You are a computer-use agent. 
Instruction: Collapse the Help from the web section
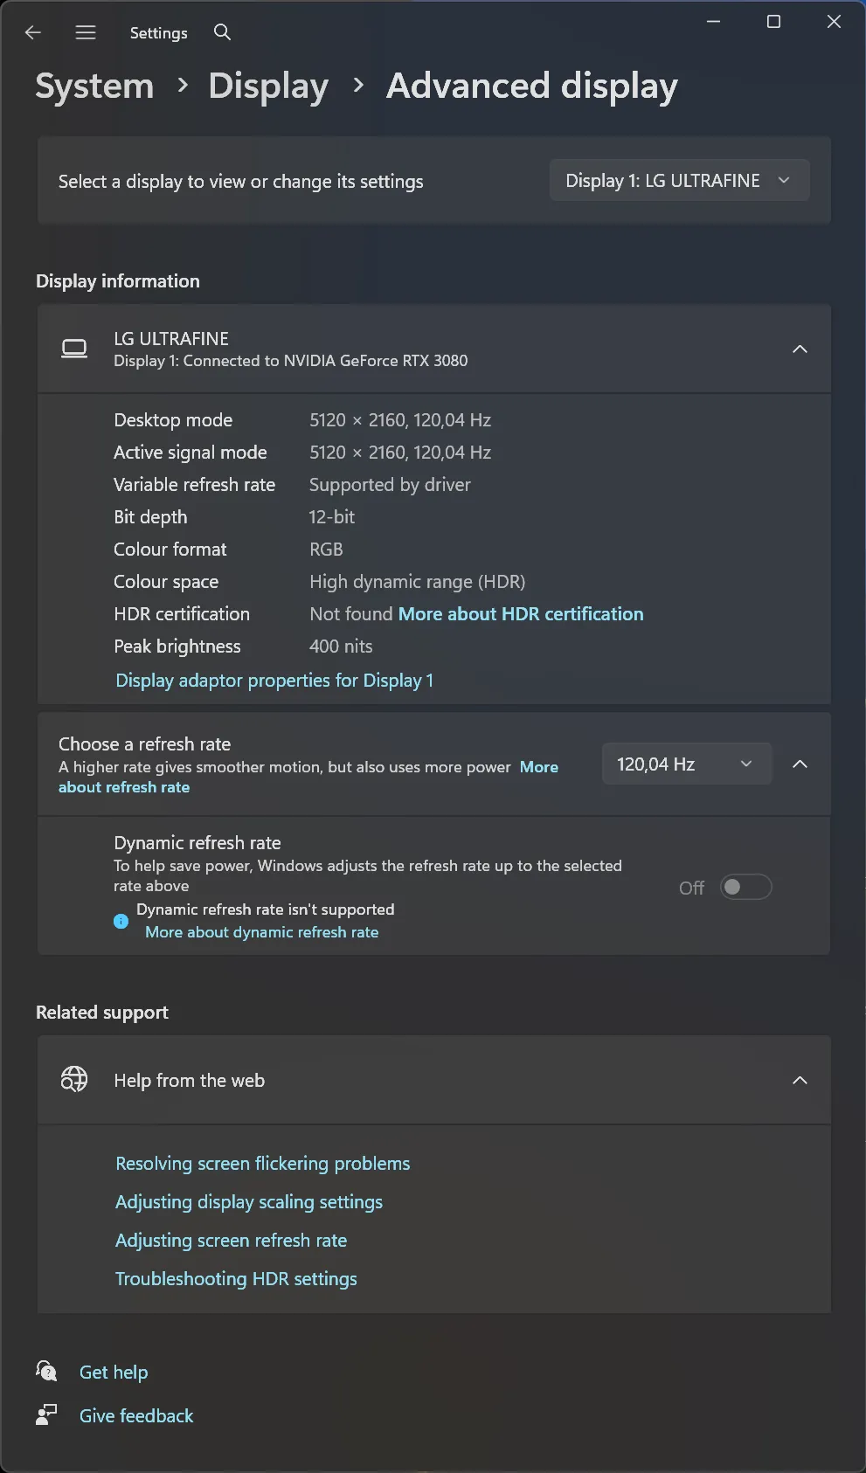(800, 1080)
